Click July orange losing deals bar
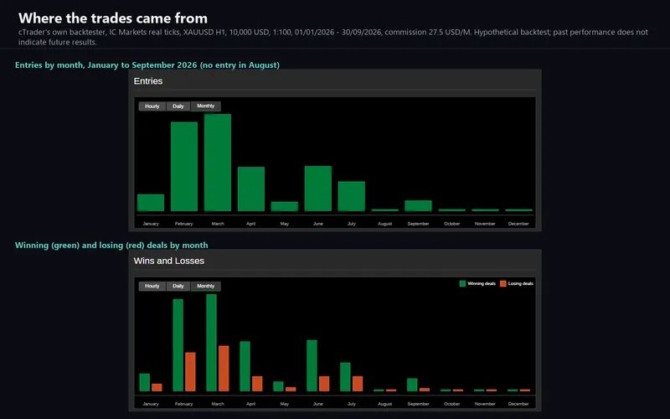Image resolution: width=670 pixels, height=419 pixels. tap(358, 384)
